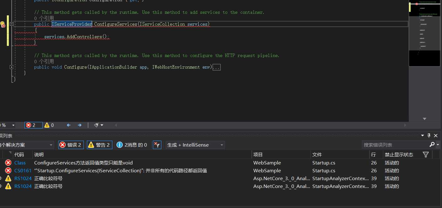Viewport: 442px width, 208px height.
Task: Toggle the 错误 2 errors filter
Action: coord(71,145)
